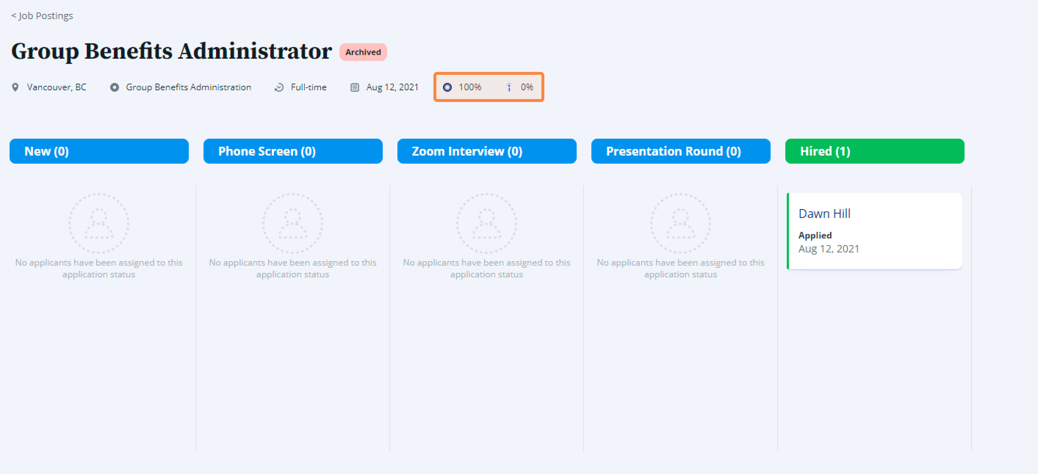Click the Full-time clock icon
1038x474 pixels.
pyautogui.click(x=279, y=87)
